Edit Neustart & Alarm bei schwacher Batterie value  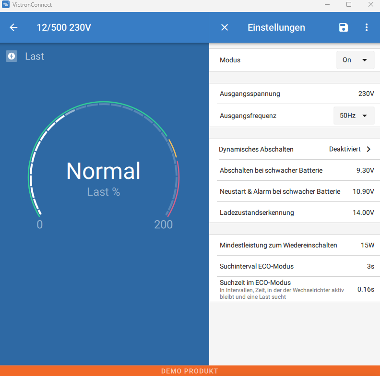coord(295,191)
